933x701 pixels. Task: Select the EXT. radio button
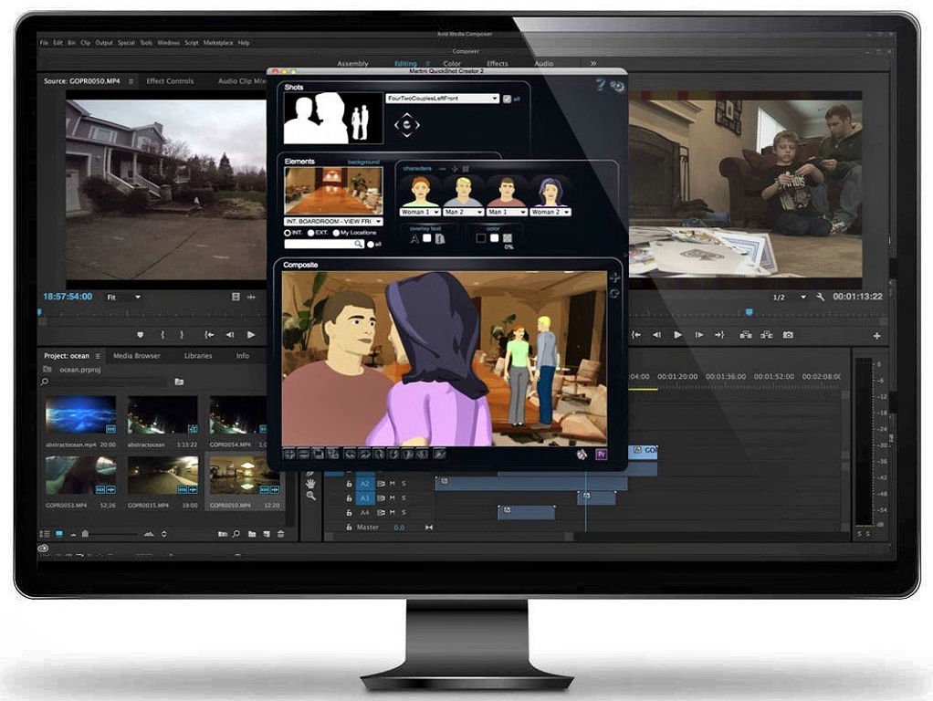pos(310,233)
